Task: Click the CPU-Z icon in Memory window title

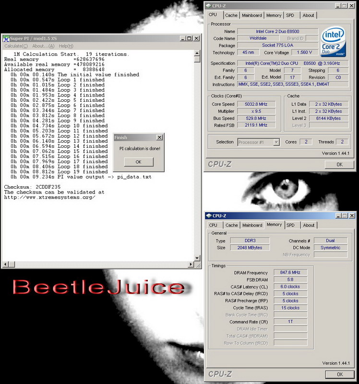Action: point(209,216)
